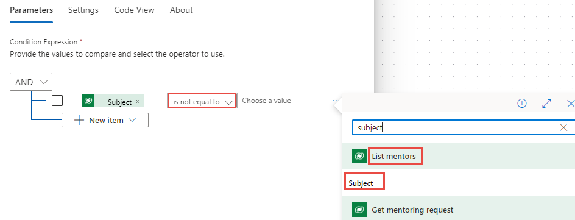Switch to the Settings tab
Image resolution: width=575 pixels, height=220 pixels.
coord(83,10)
